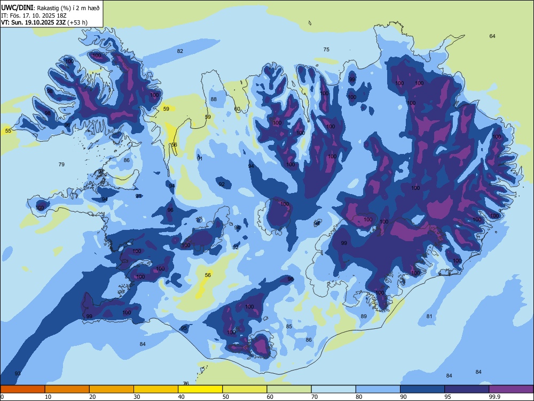Click the legend tick label 50
The height and width of the screenshot is (401, 534).
click(225, 397)
